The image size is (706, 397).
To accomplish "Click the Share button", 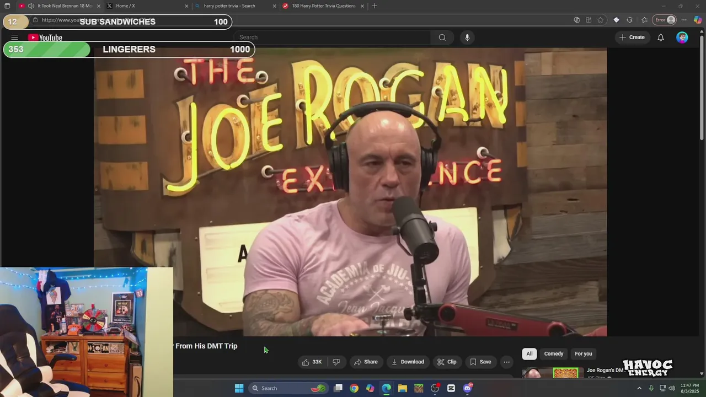I will (366, 362).
